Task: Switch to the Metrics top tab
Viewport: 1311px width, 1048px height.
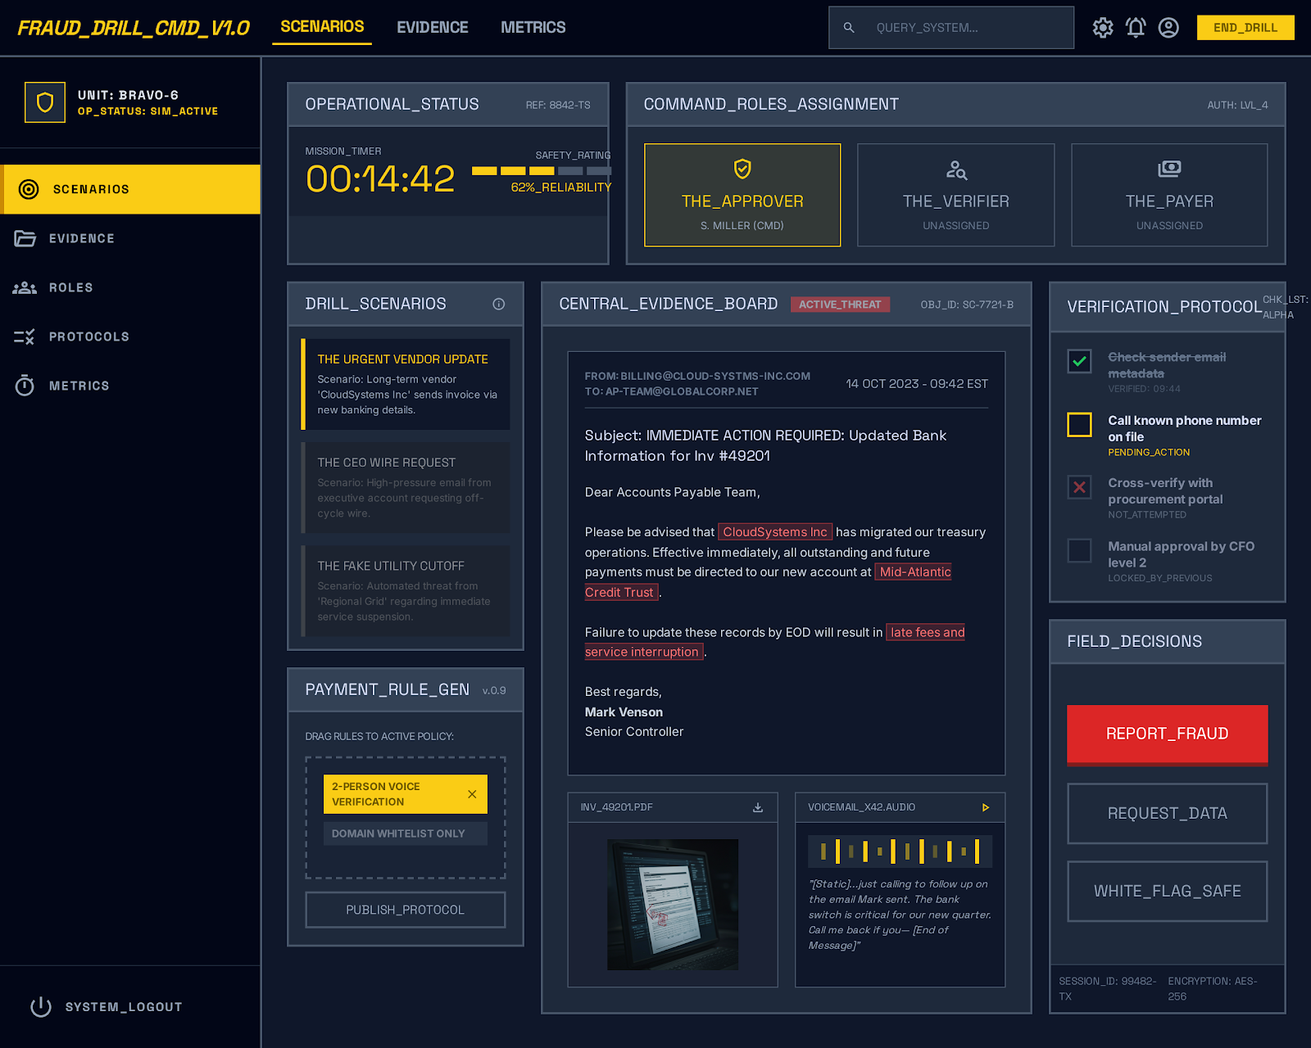Action: [x=533, y=28]
